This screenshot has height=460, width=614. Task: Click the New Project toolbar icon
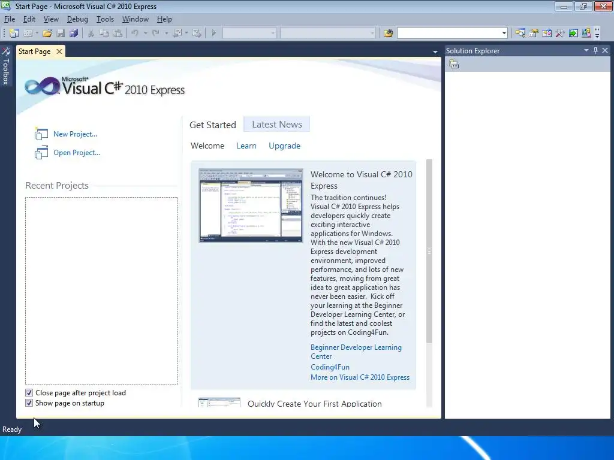(14, 34)
